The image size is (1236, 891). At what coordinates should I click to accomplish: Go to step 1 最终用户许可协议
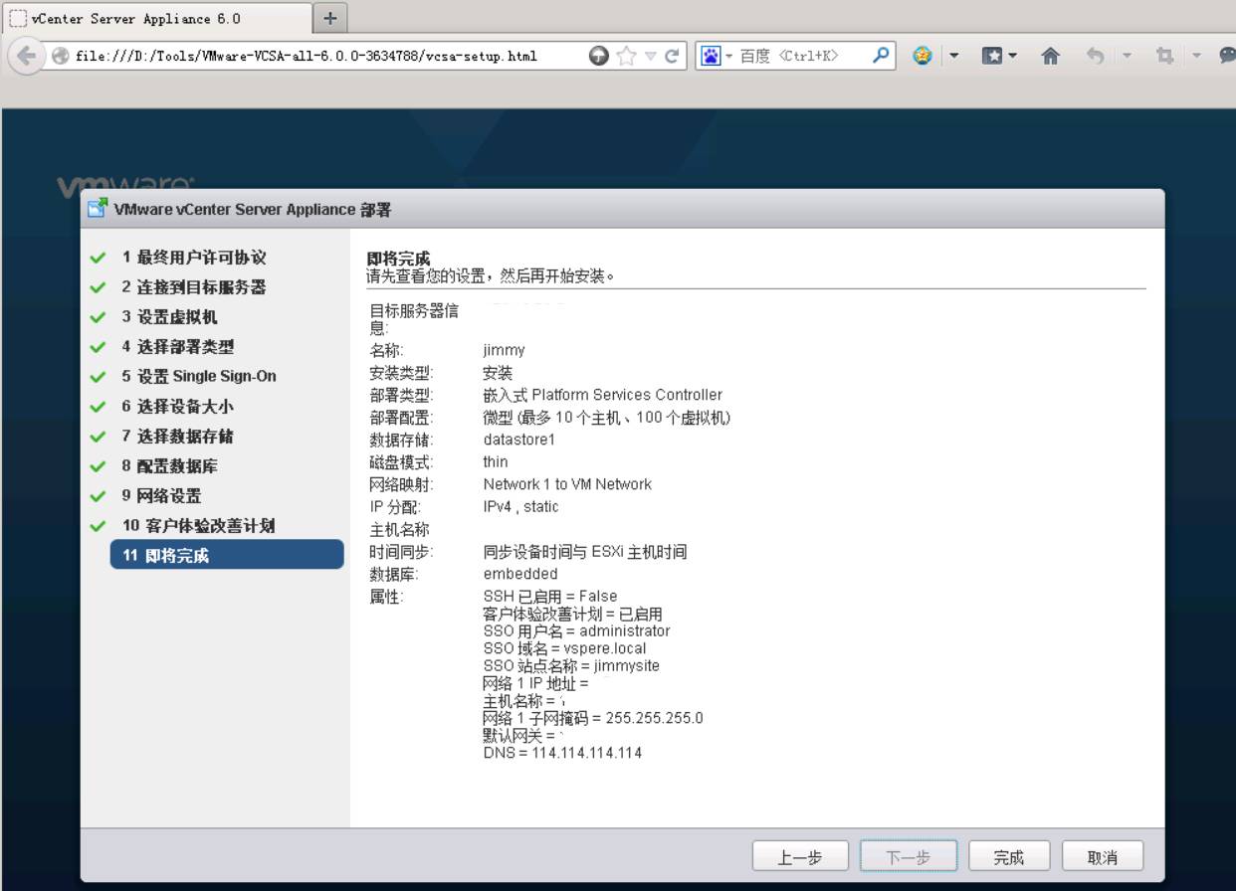[194, 258]
